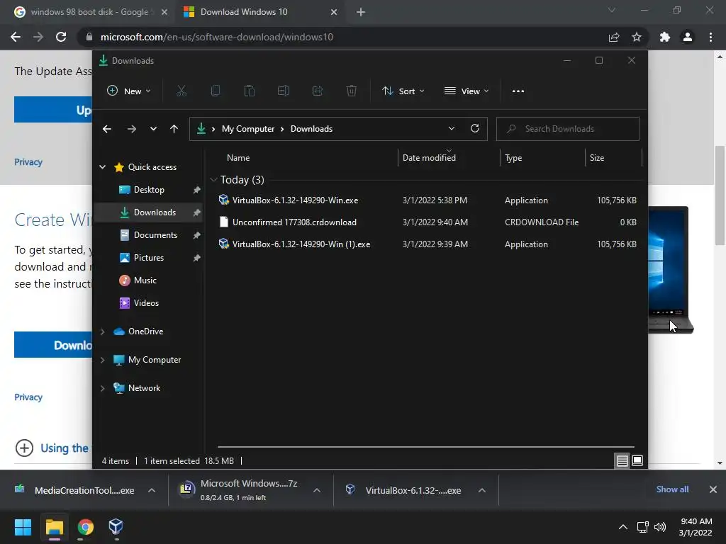Go back in File Explorer navigation

point(107,129)
